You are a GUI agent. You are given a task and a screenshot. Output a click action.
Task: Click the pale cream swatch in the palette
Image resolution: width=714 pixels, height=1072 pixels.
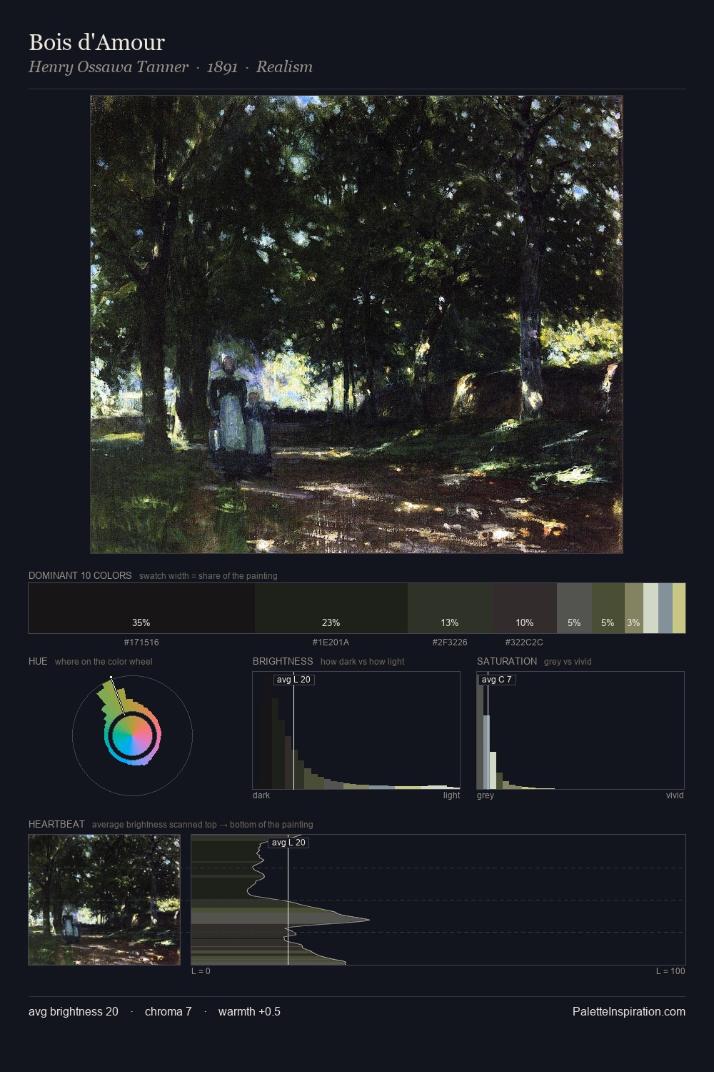pyautogui.click(x=650, y=608)
